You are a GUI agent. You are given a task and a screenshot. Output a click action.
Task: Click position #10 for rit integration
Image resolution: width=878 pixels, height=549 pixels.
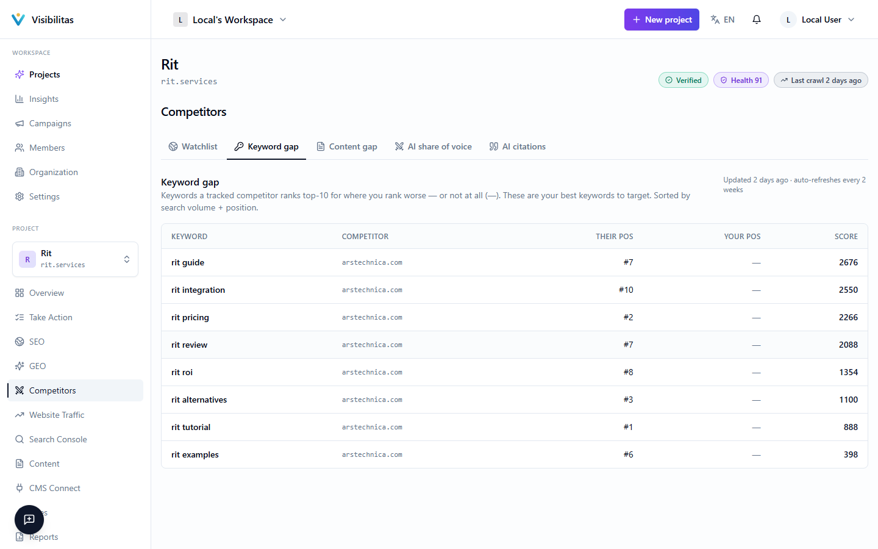[626, 290]
